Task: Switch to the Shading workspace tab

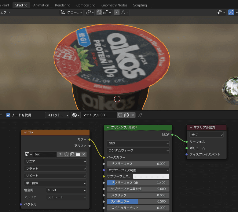Action: click(21, 5)
